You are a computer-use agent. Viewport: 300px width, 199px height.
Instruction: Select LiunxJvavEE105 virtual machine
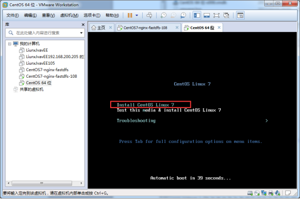pos(40,63)
